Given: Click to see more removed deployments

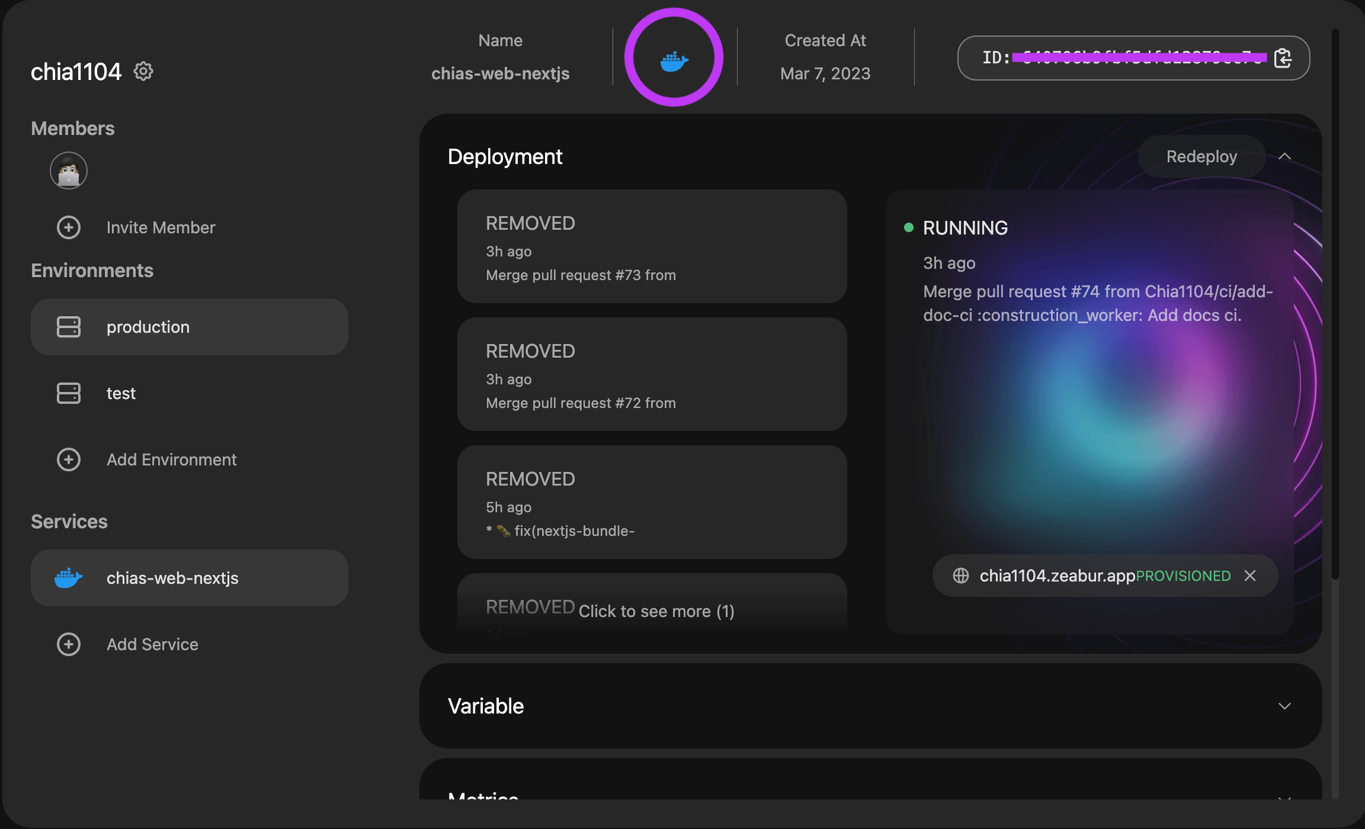Looking at the screenshot, I should click(657, 610).
